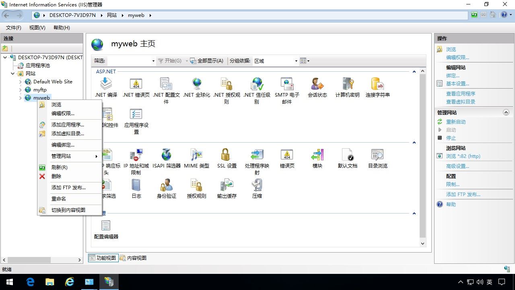The height and width of the screenshot is (290, 515).
Task: Open the 配置编辑器 feature
Action: (106, 229)
